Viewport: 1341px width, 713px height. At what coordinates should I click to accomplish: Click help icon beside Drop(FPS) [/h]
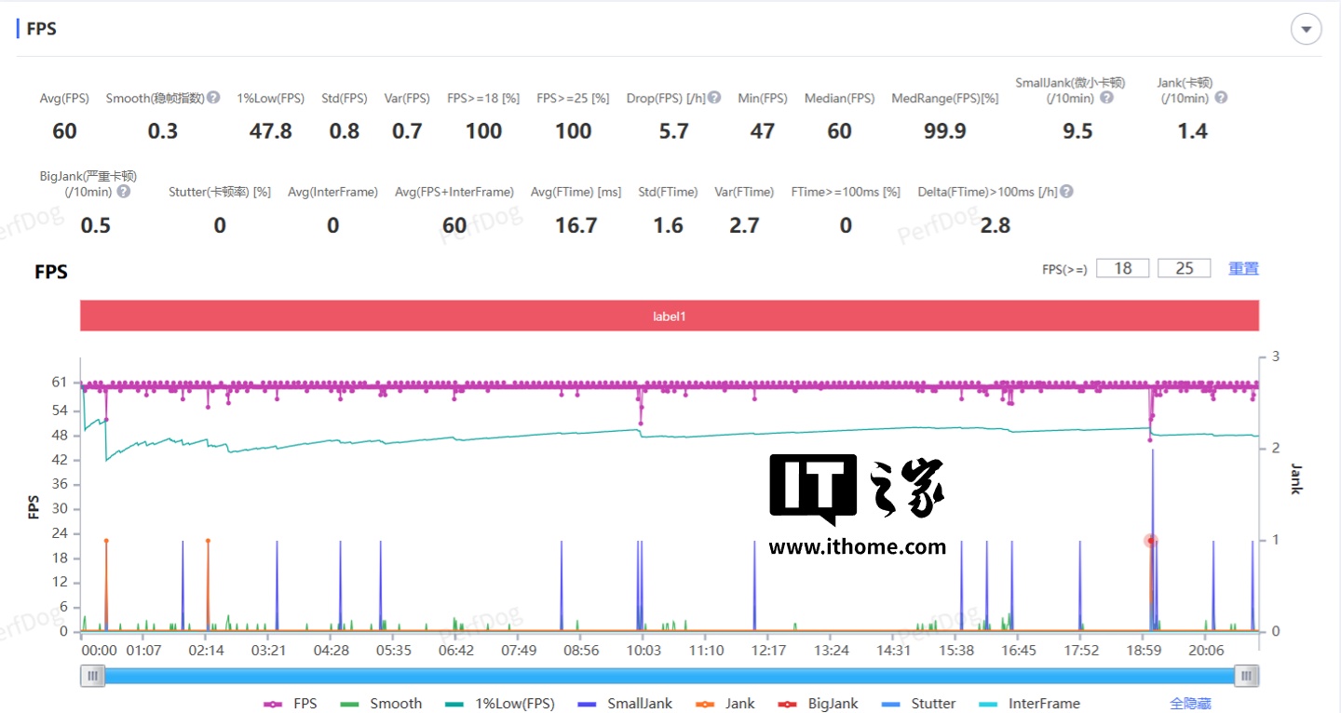[x=714, y=98]
